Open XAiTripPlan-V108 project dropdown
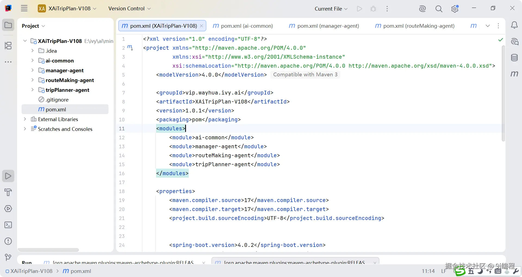 pos(67,8)
